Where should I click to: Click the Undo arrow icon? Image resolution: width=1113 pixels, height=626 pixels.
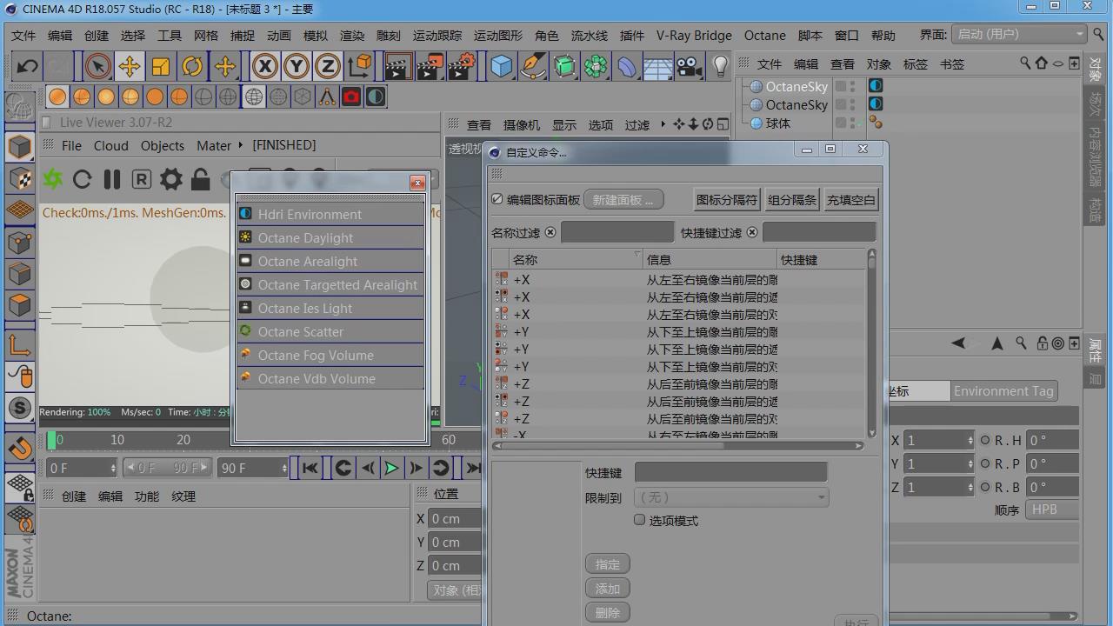tap(27, 66)
